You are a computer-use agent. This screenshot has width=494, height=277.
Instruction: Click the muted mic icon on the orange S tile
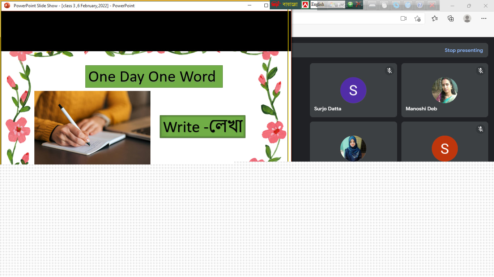[x=481, y=129]
